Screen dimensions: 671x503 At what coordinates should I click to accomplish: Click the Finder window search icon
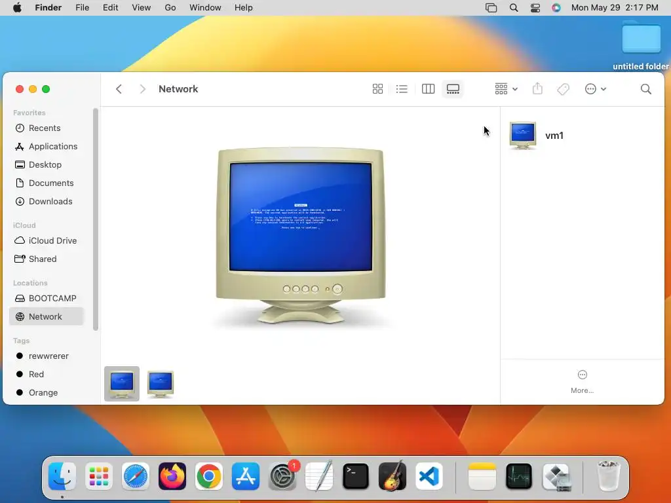(645, 89)
